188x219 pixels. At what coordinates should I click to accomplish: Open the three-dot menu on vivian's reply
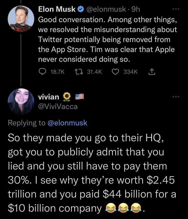click(x=176, y=96)
